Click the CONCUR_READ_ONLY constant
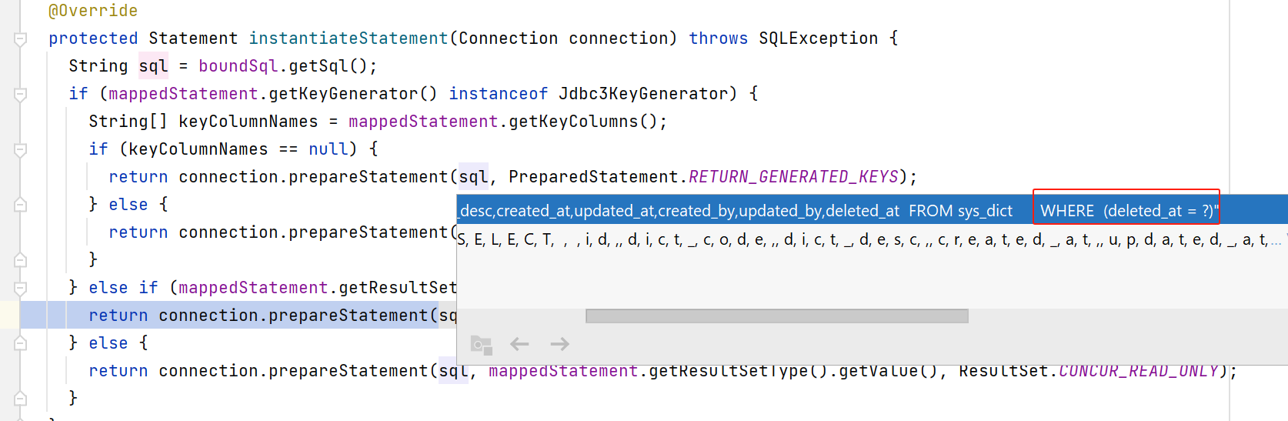The image size is (1288, 421). [x=1138, y=371]
